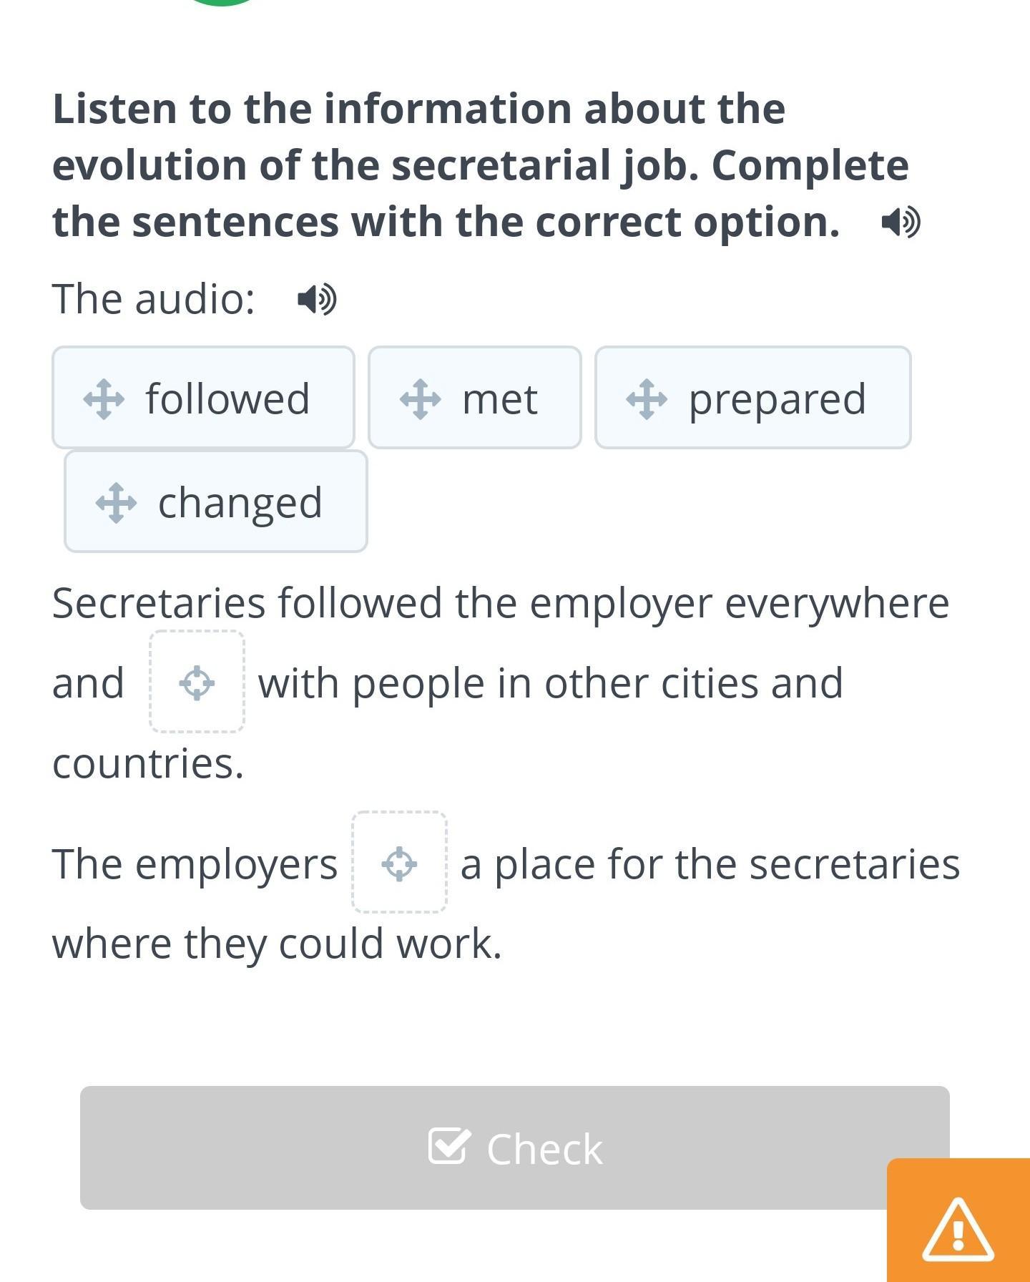Click the "The audio:" label
This screenshot has width=1030, height=1282.
coord(153,299)
